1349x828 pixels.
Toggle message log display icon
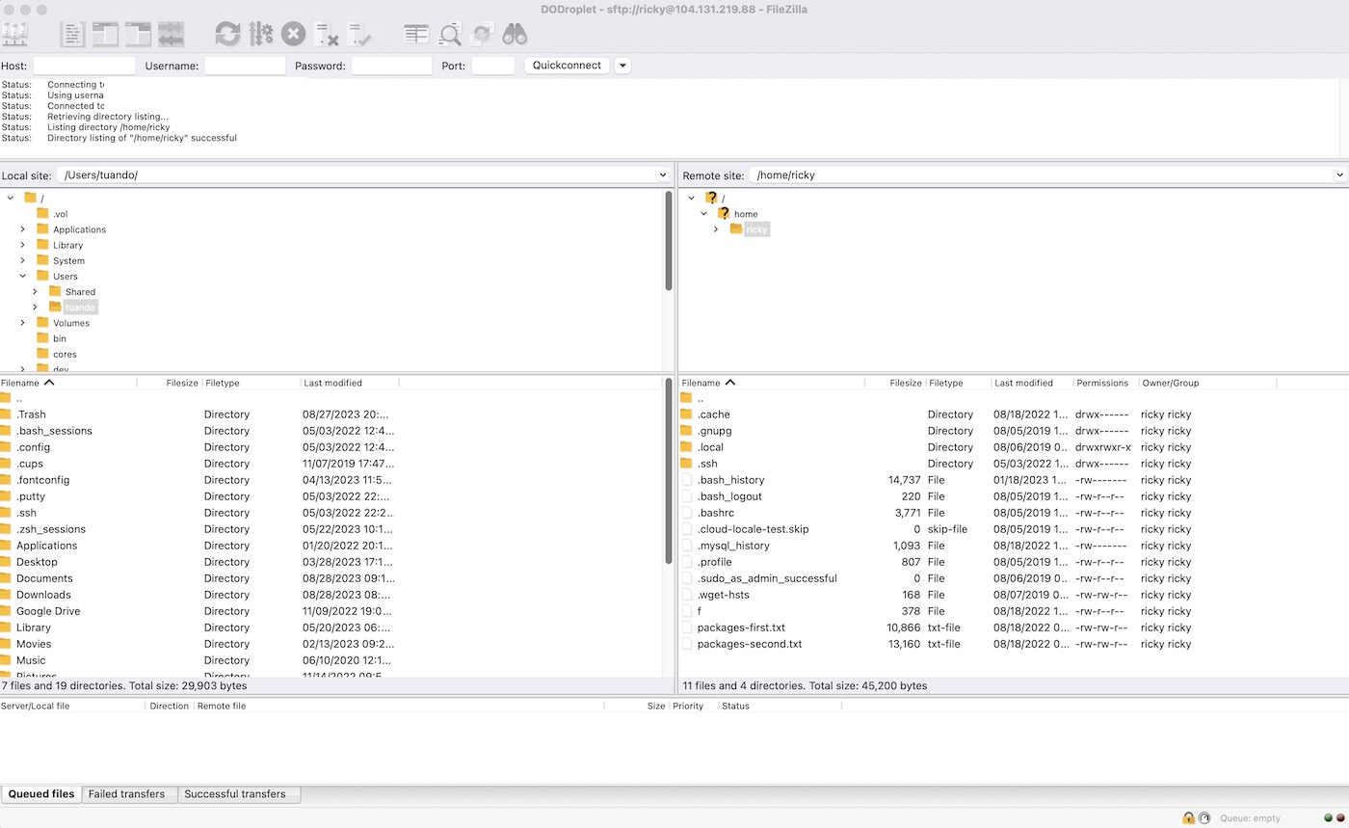72,35
